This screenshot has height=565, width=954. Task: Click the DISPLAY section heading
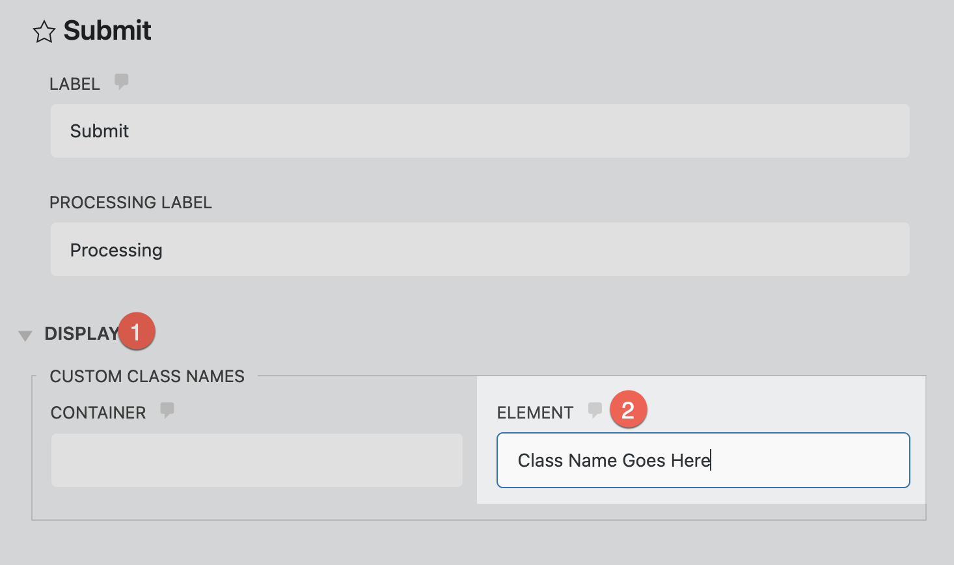[x=81, y=334]
